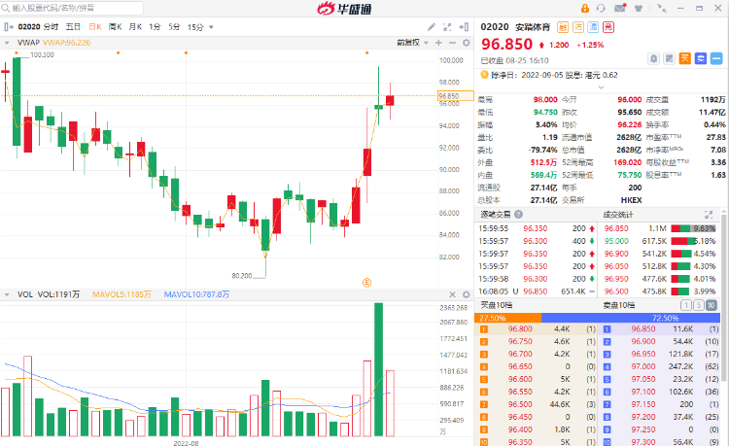Click the blue 72.50% ask ratio bar
Viewport: 729px width, 446px height.
[631, 319]
